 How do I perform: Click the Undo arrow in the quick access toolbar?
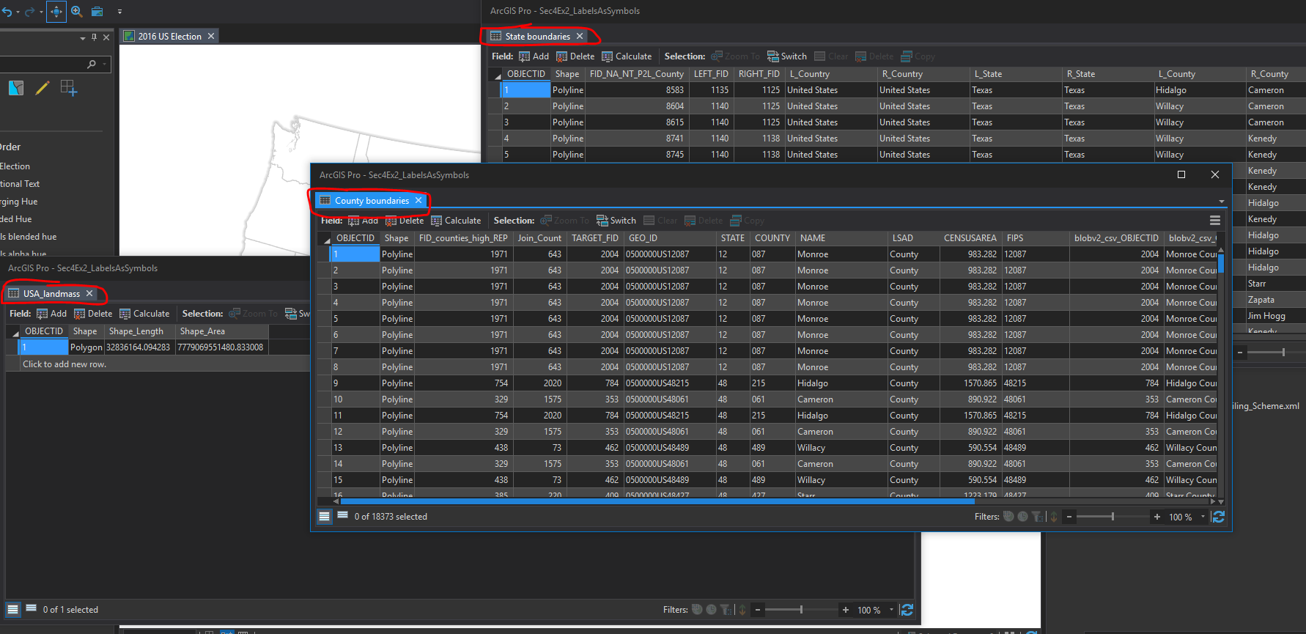(7, 12)
